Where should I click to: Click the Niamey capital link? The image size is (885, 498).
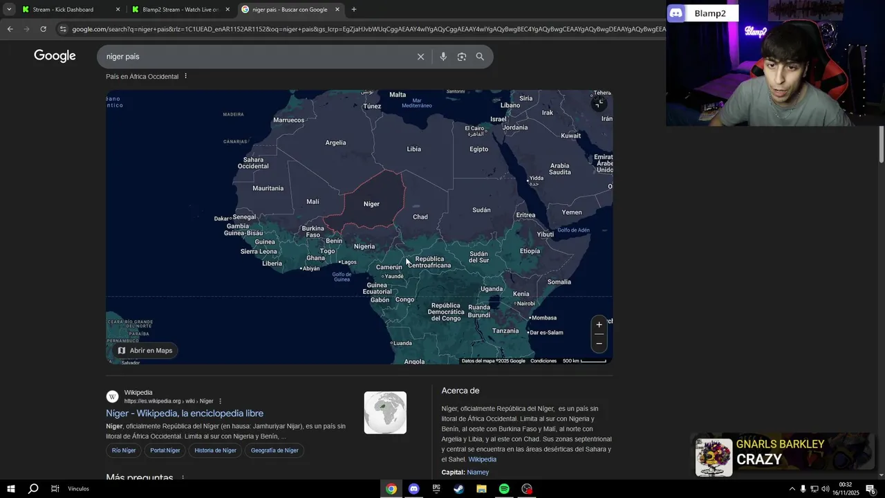coord(478,472)
